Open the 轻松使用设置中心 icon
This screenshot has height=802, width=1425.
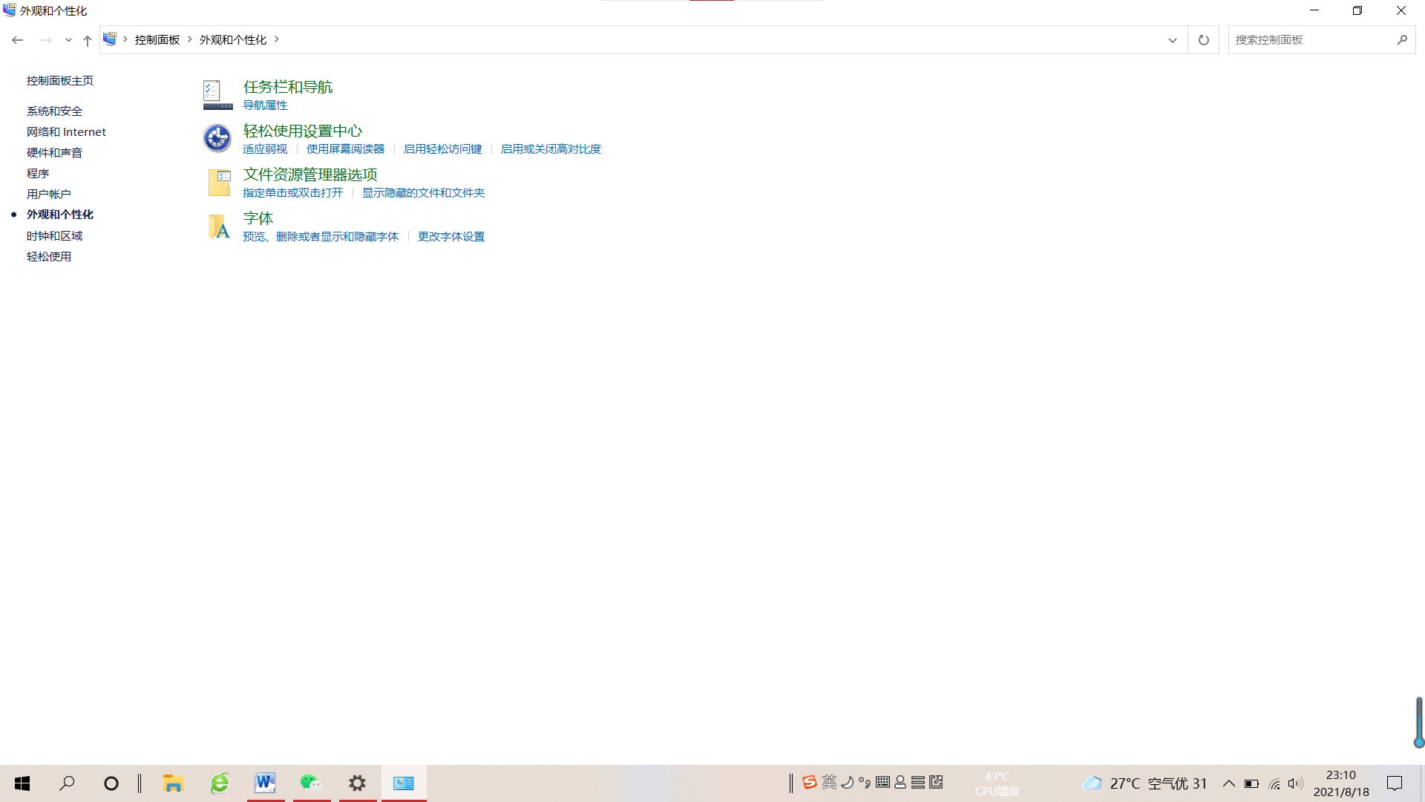[217, 137]
